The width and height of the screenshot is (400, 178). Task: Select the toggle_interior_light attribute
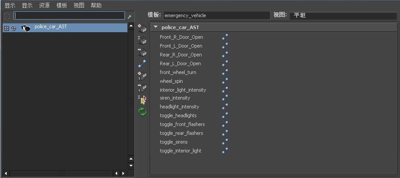tap(180, 151)
